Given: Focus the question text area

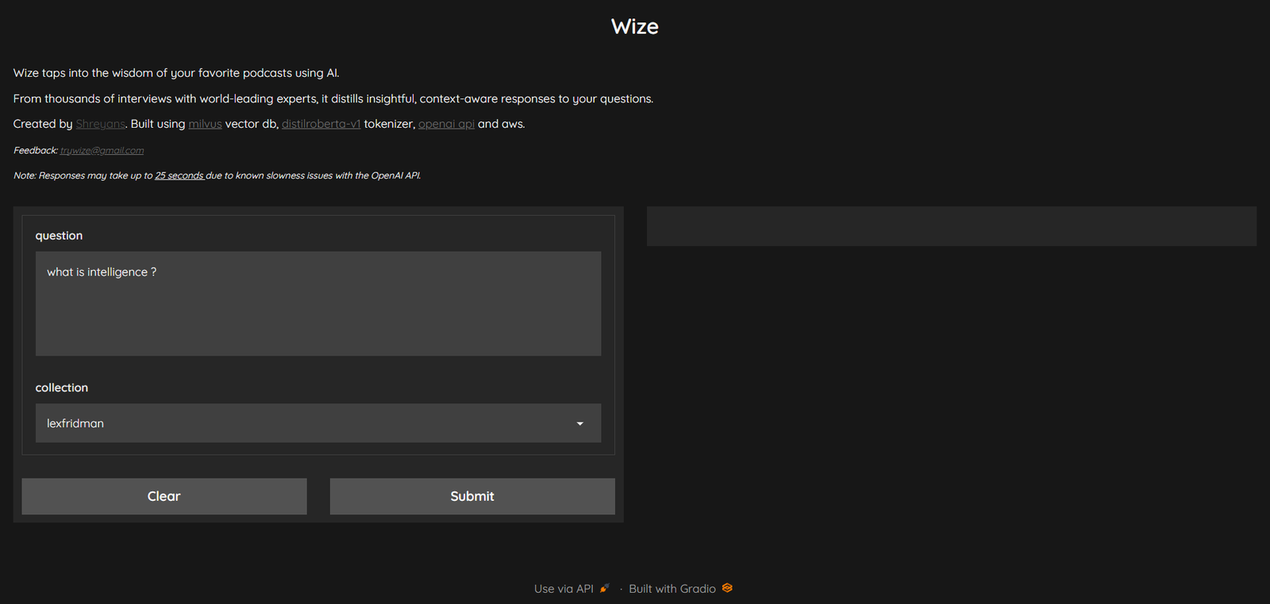Looking at the screenshot, I should (317, 303).
